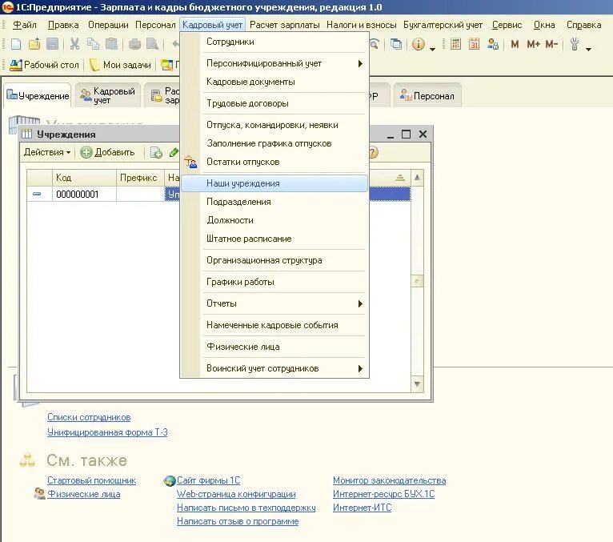This screenshot has width=613, height=542.
Task: Click the user lock icon in toolbar
Action: 493,44
